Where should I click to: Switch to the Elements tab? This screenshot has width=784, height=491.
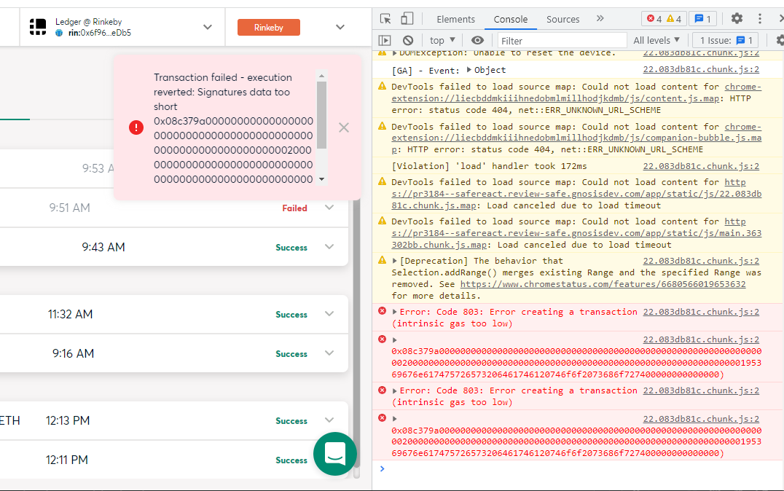455,19
